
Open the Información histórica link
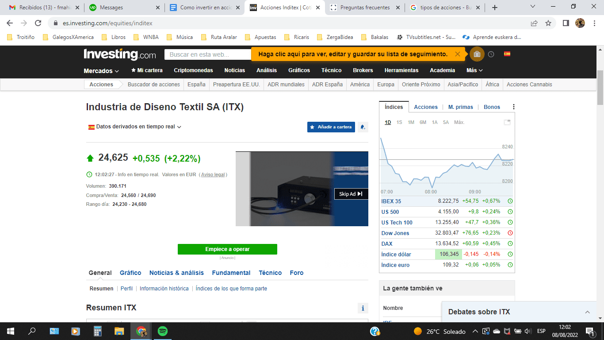(x=164, y=289)
